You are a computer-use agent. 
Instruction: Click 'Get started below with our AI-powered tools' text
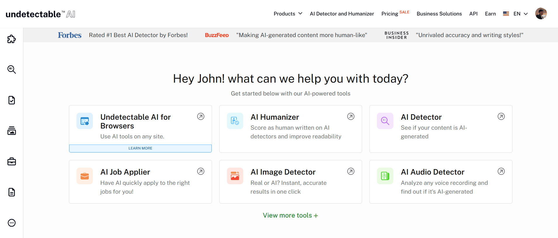291,93
